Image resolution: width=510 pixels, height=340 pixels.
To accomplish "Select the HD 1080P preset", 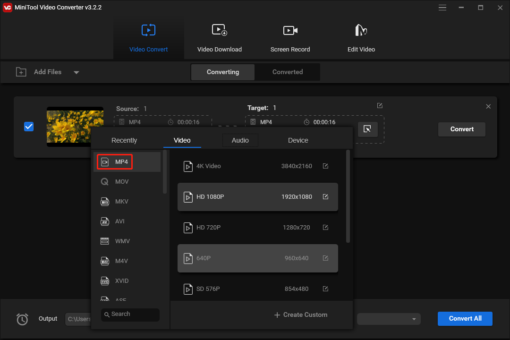I will click(258, 197).
